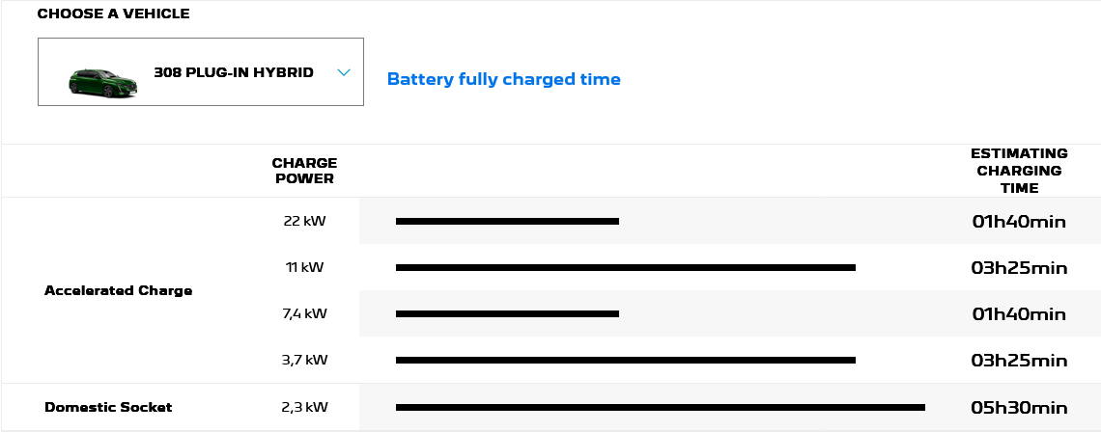Viewport: 1101px width, 432px height.
Task: Select the Domestic Socket row label
Action: [x=108, y=407]
